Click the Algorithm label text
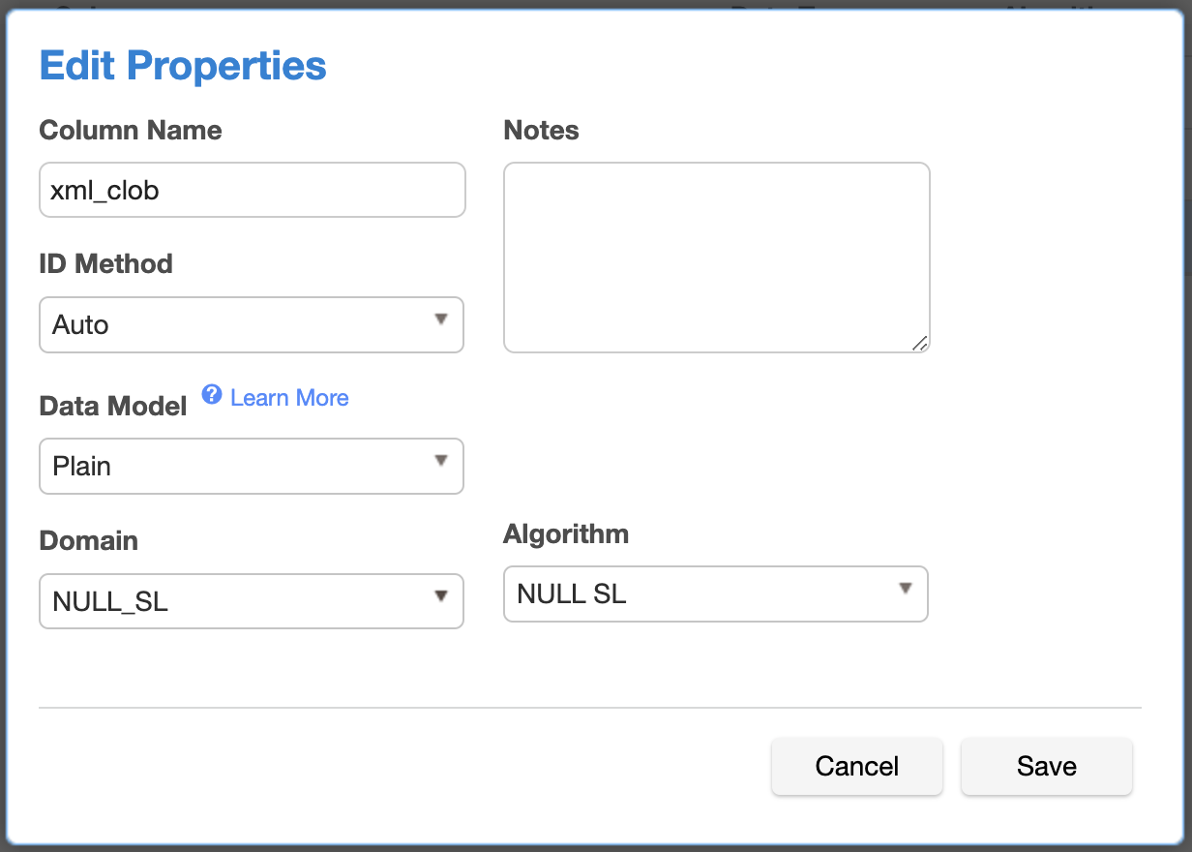 point(566,533)
